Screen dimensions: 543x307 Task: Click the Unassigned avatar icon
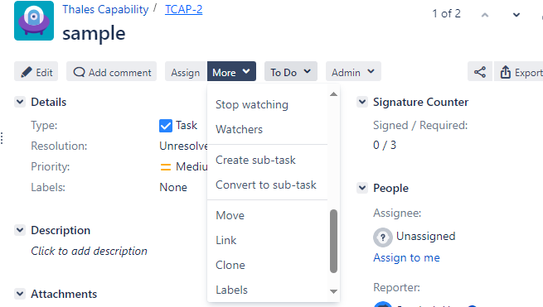(383, 237)
